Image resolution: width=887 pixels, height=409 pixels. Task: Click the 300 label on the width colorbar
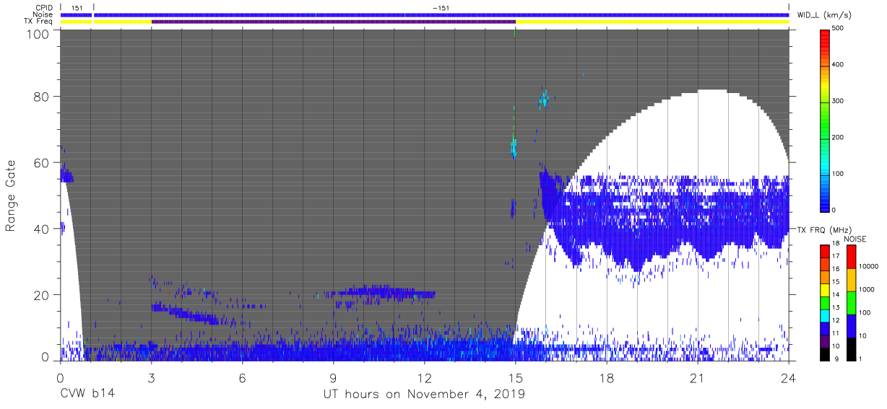pyautogui.click(x=838, y=101)
